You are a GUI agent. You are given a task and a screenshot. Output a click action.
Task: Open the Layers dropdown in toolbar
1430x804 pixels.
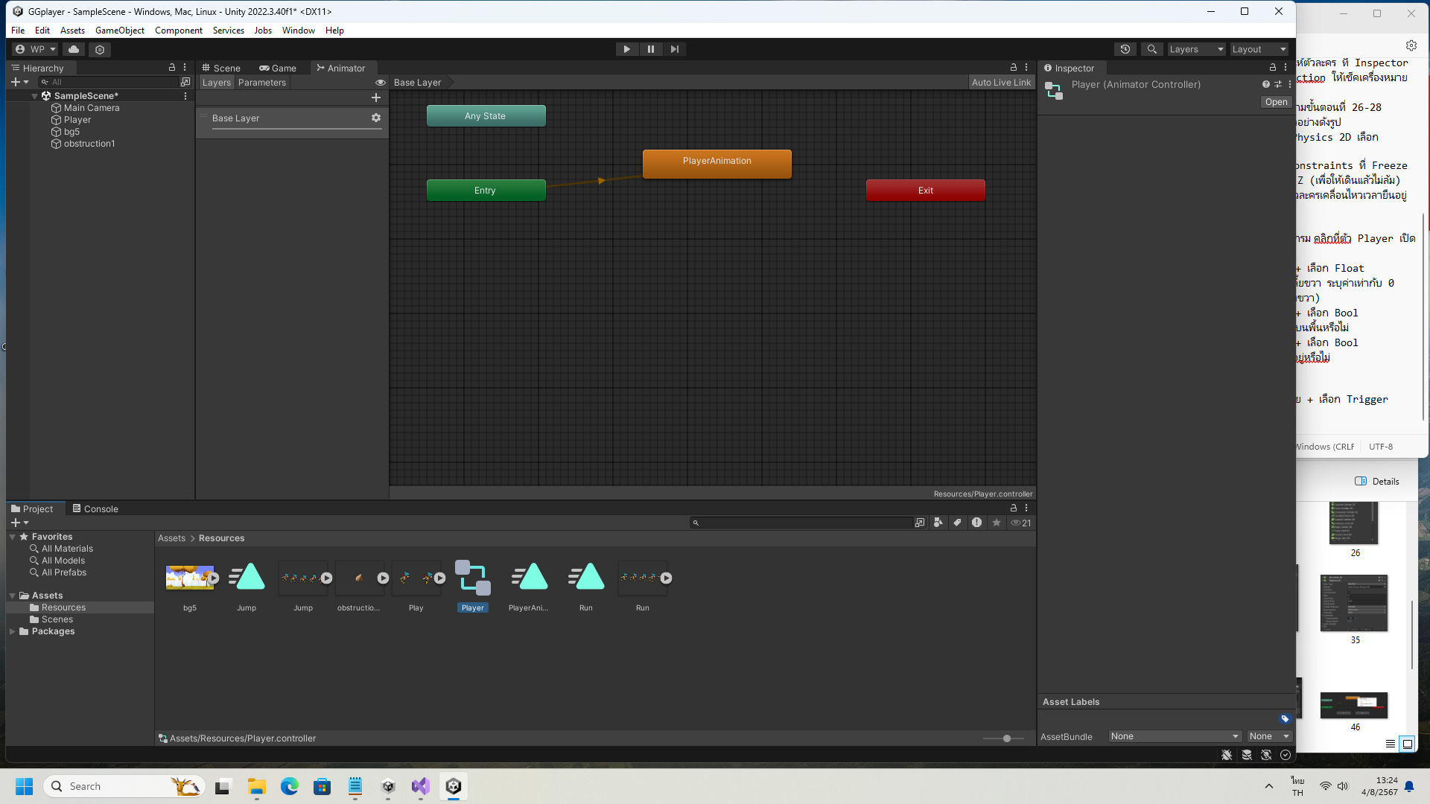click(1195, 49)
